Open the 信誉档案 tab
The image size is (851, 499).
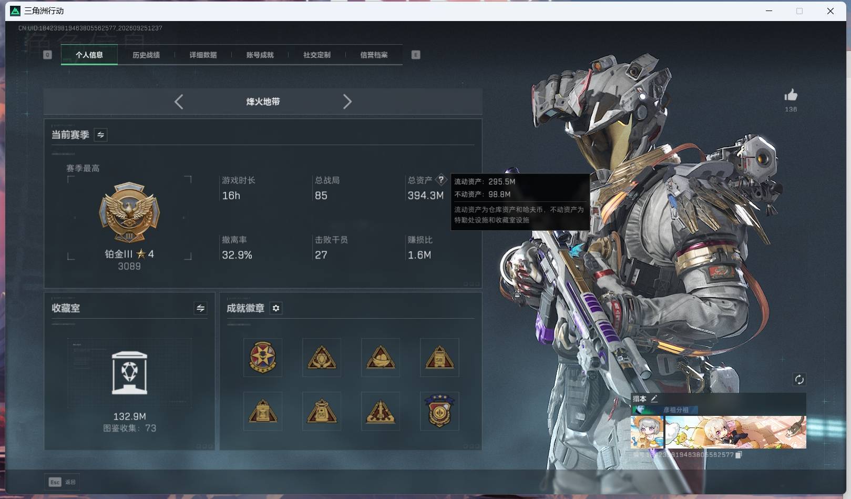374,55
